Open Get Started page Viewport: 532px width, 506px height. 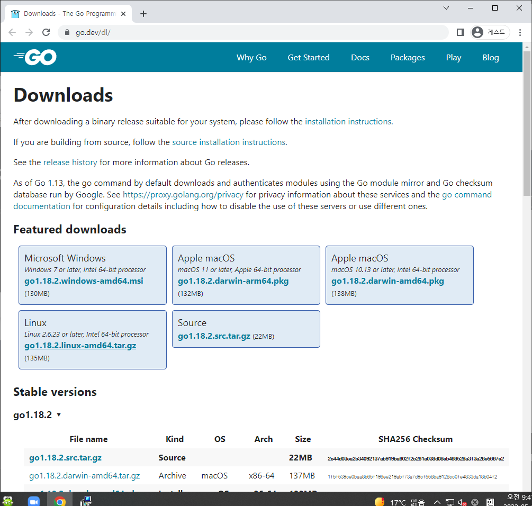point(309,57)
